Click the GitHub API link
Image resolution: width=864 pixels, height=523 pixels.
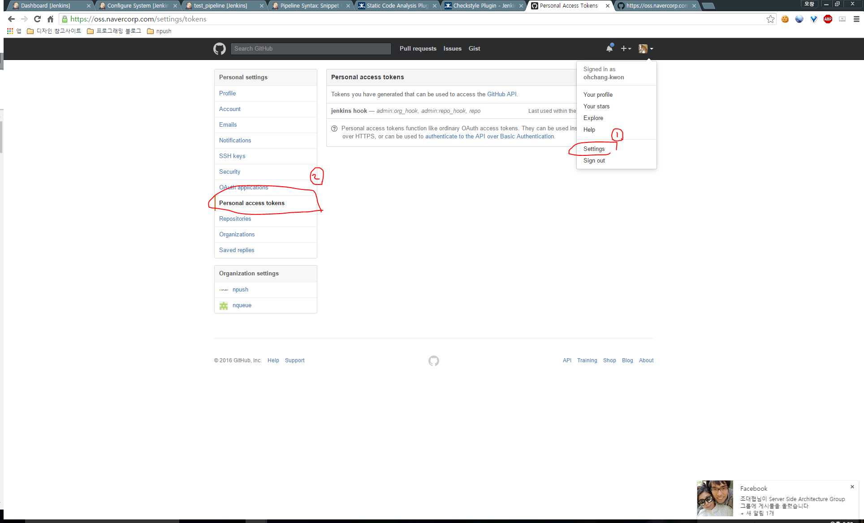click(501, 94)
